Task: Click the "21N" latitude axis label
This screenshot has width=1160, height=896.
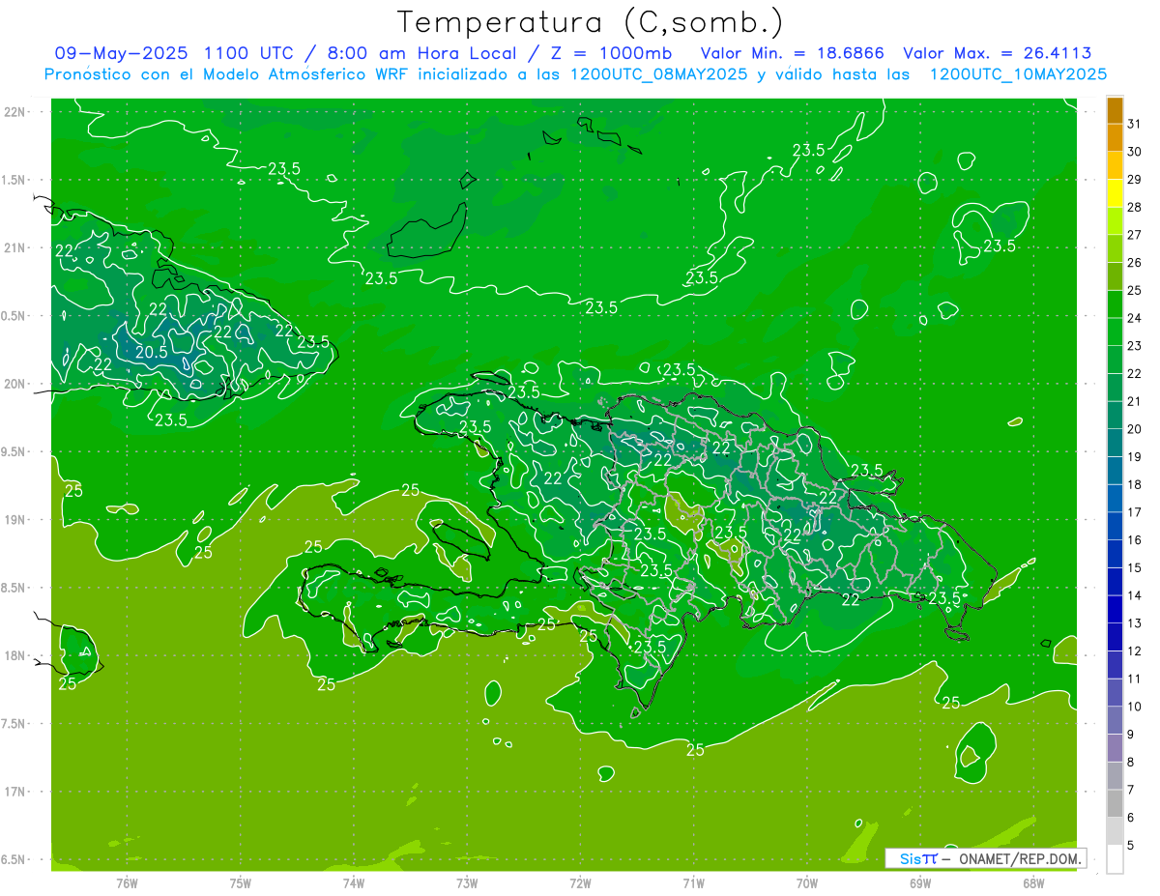Action: pos(14,247)
